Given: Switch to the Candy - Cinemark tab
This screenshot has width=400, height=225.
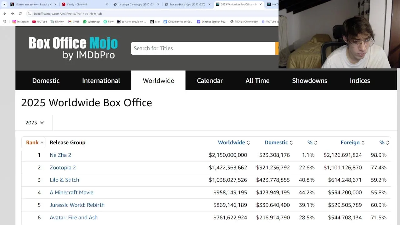Looking at the screenshot, I should point(82,4).
